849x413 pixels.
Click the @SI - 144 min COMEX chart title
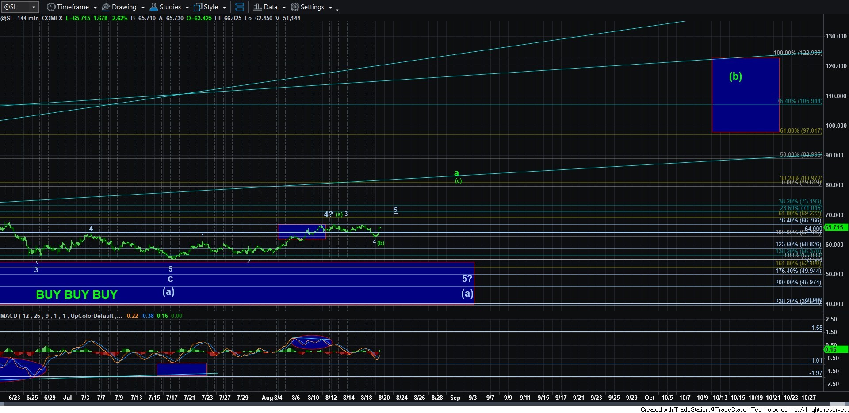click(32, 18)
